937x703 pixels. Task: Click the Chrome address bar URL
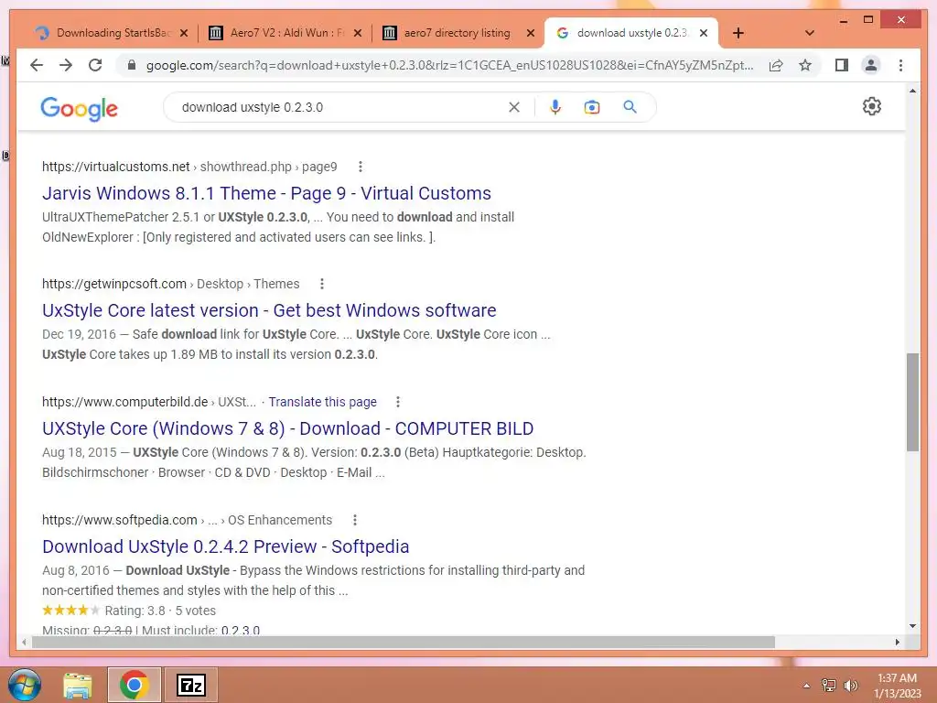pos(449,65)
